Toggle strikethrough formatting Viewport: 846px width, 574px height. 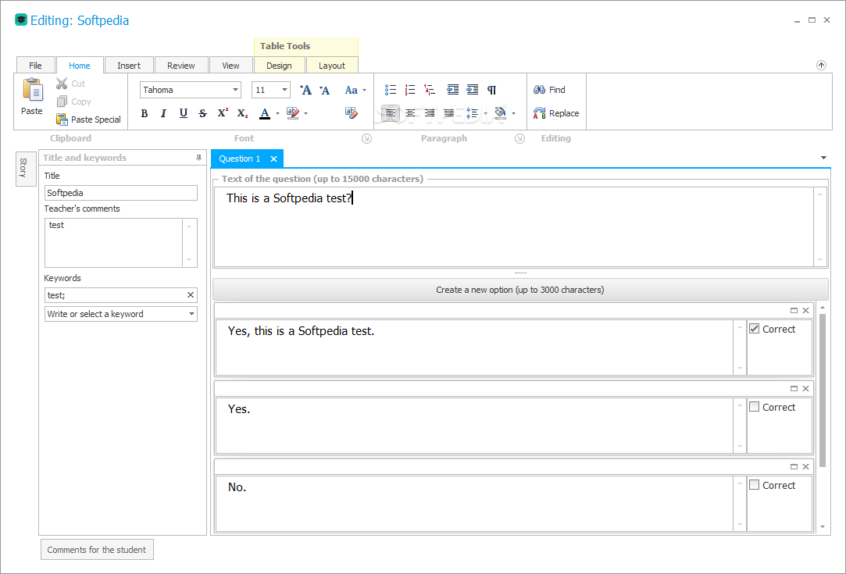coord(203,113)
